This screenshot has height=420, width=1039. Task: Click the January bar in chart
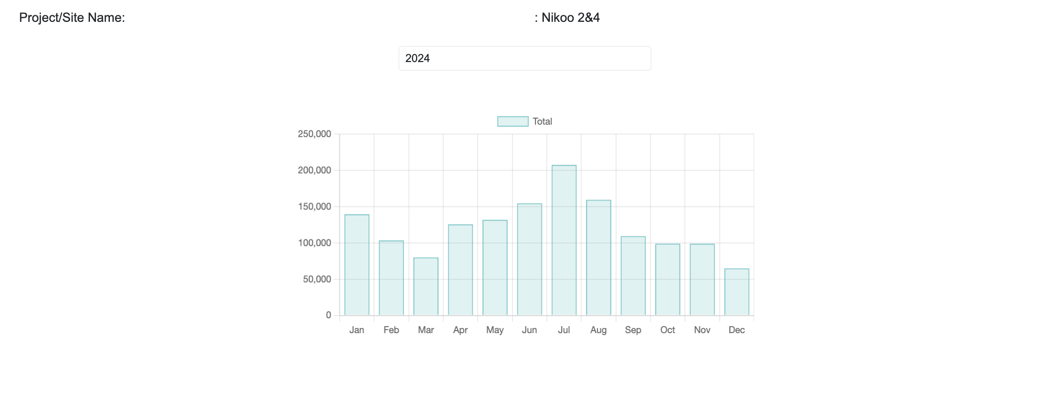356,265
